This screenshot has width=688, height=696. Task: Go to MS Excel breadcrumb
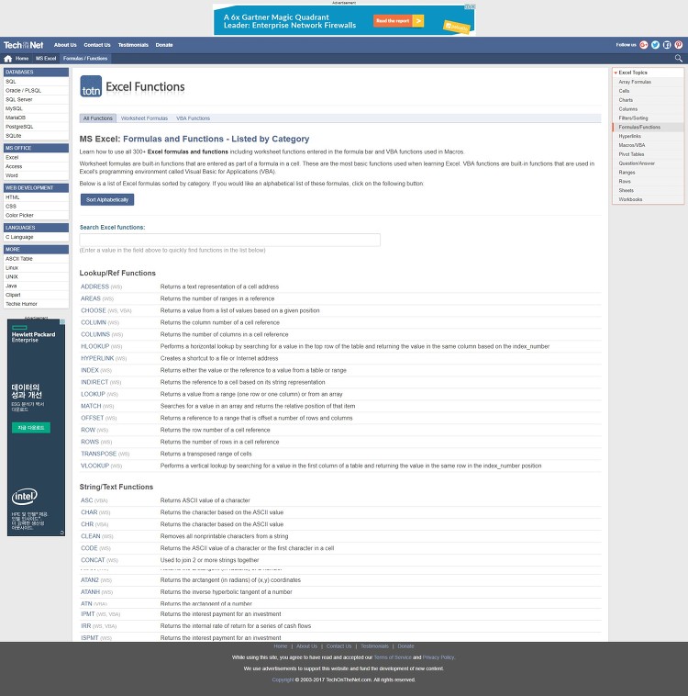(46, 59)
